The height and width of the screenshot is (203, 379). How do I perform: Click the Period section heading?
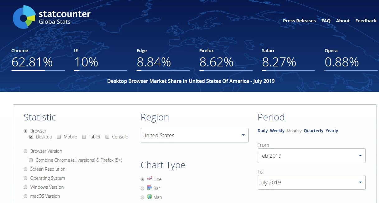click(271, 117)
